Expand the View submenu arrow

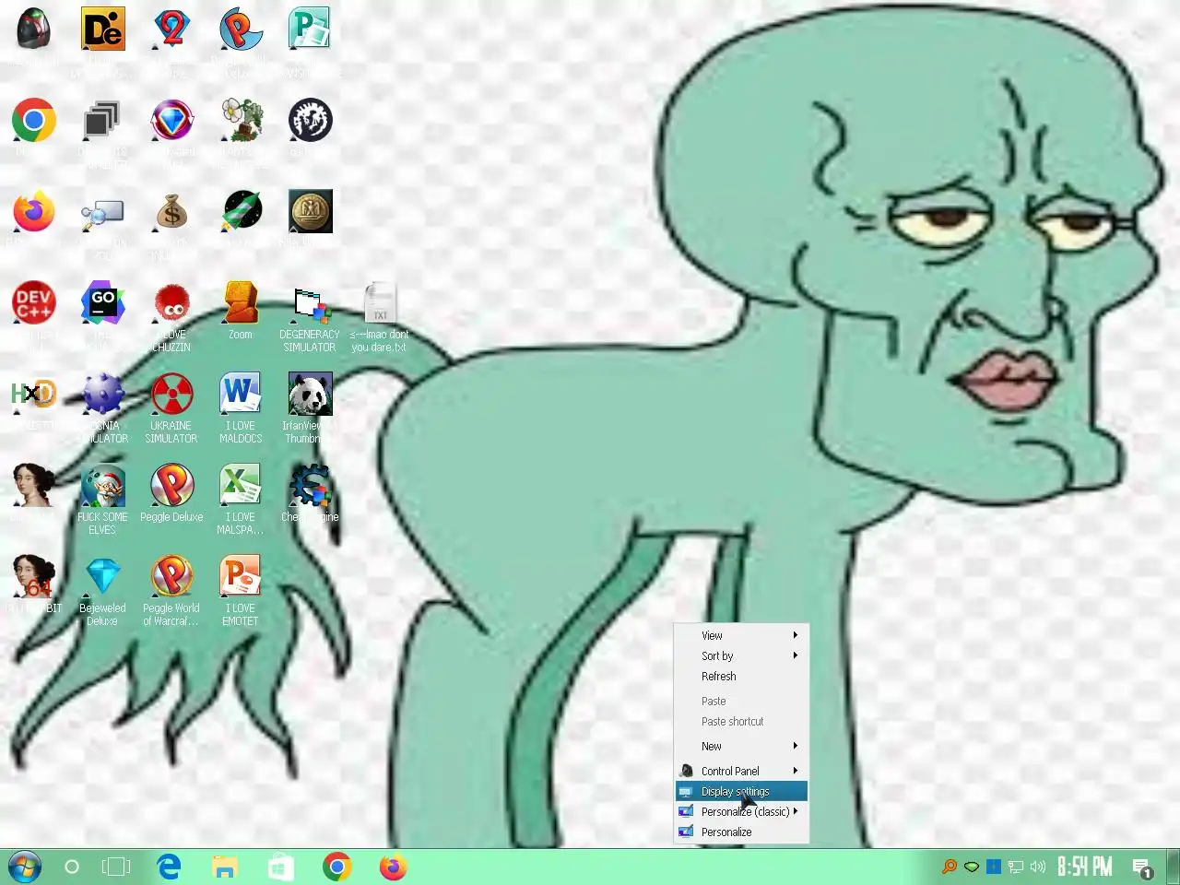796,635
